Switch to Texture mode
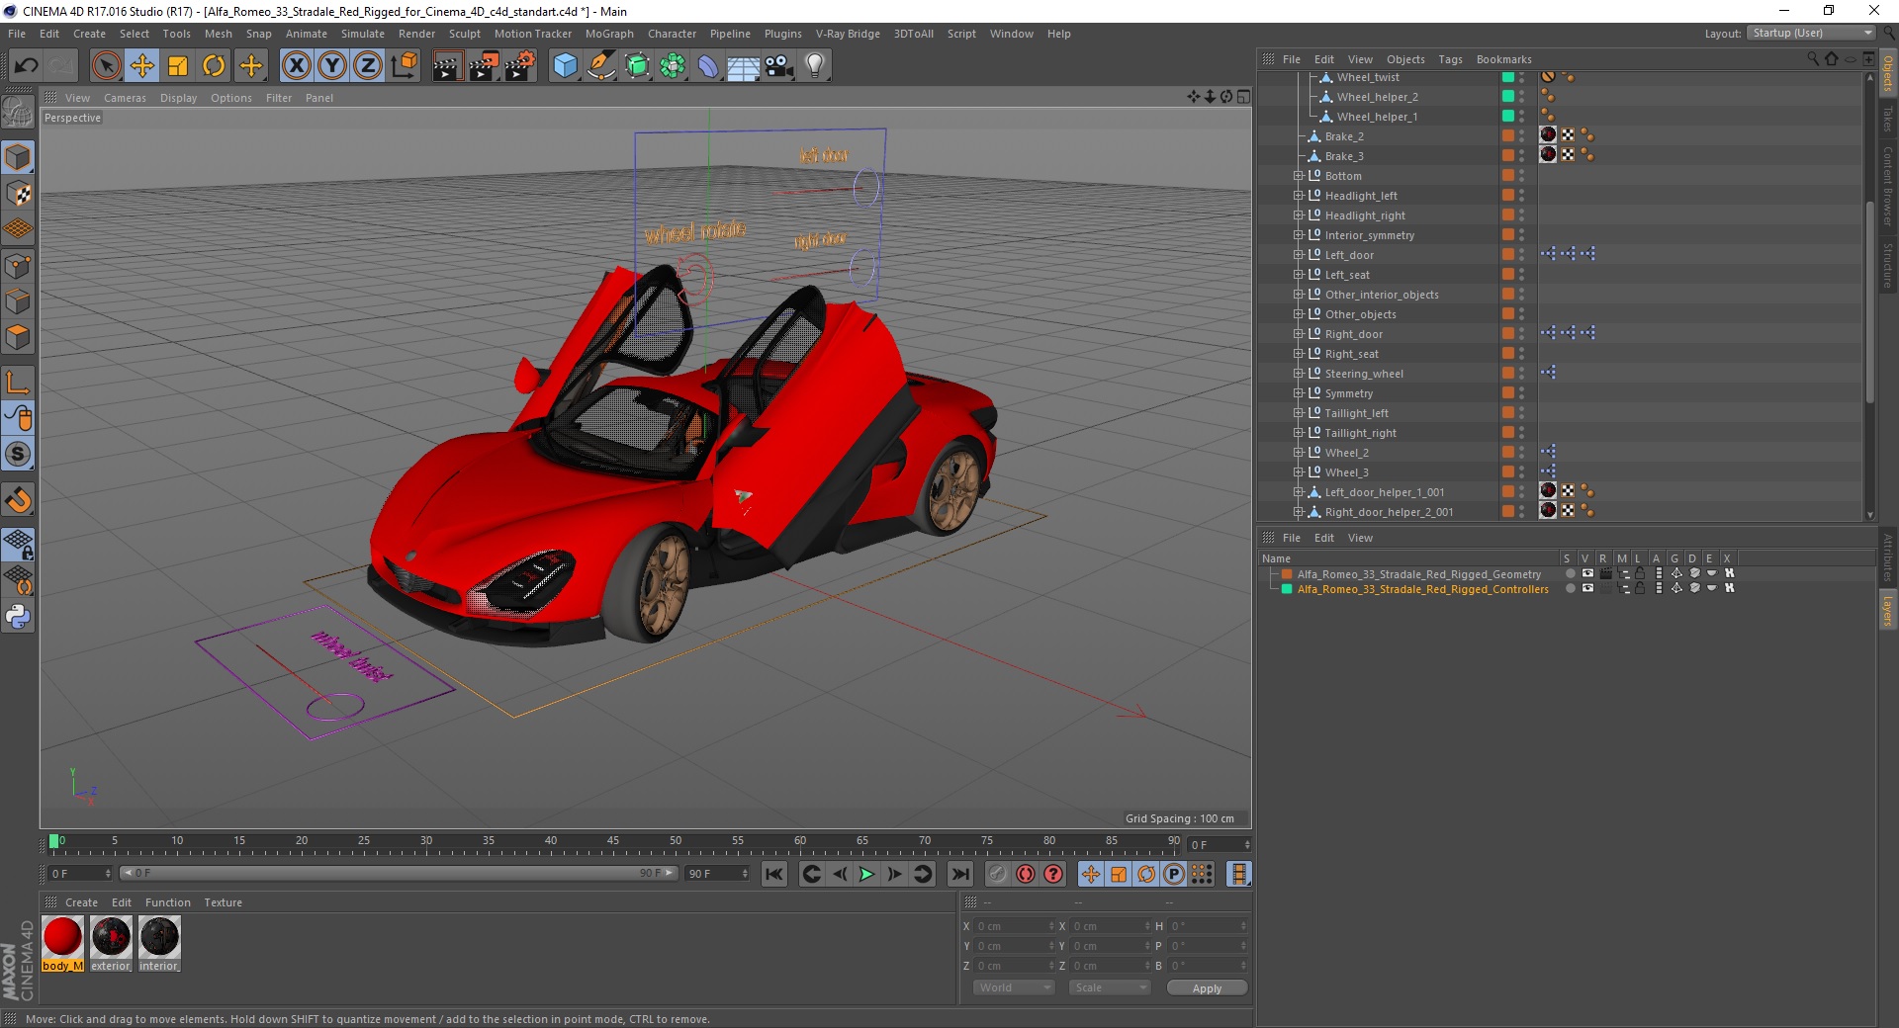The height and width of the screenshot is (1028, 1899). point(18,193)
